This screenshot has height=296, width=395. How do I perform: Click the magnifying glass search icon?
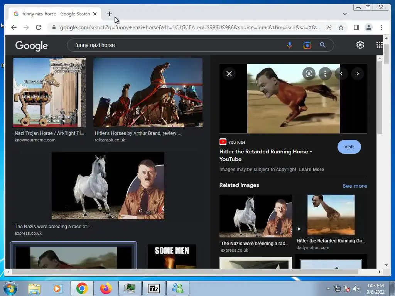(323, 45)
